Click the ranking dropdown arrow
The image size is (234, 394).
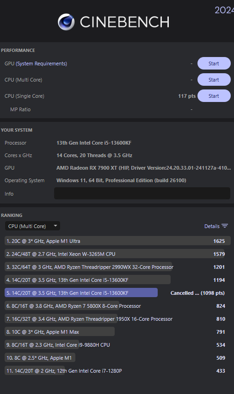click(x=55, y=226)
